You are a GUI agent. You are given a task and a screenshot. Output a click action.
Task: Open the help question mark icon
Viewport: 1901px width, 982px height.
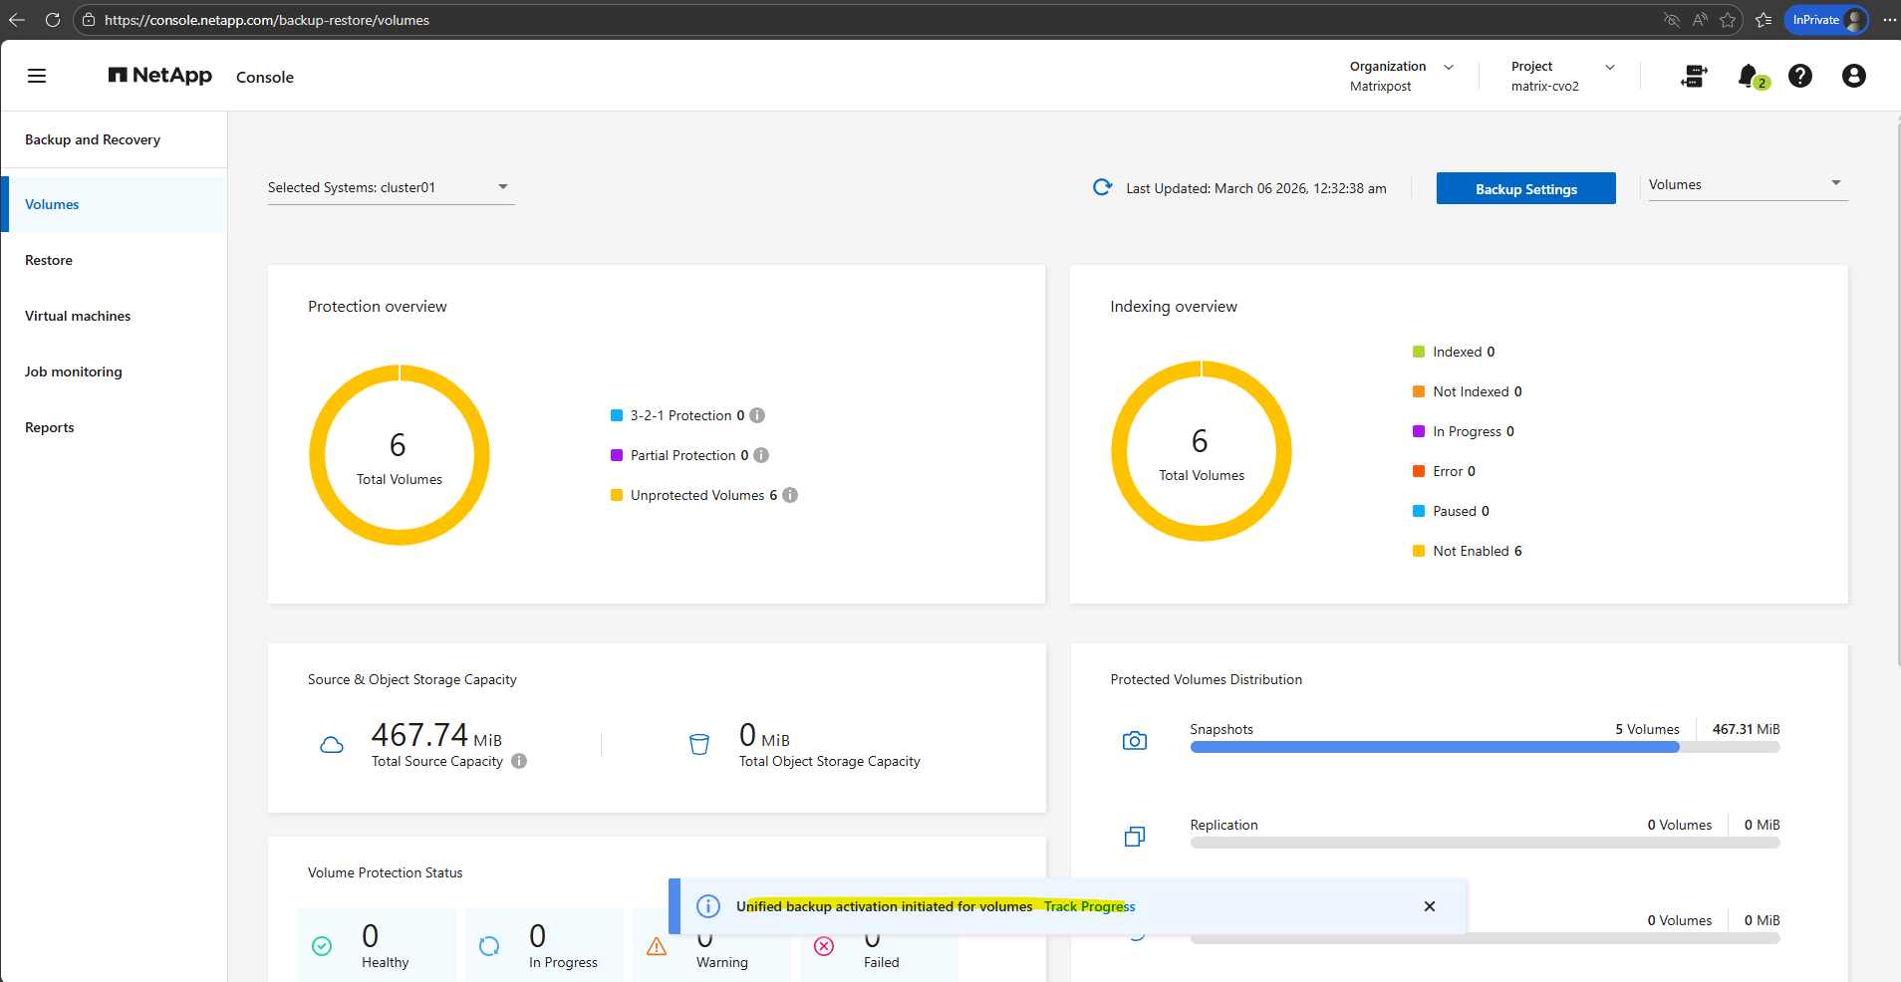(1799, 76)
